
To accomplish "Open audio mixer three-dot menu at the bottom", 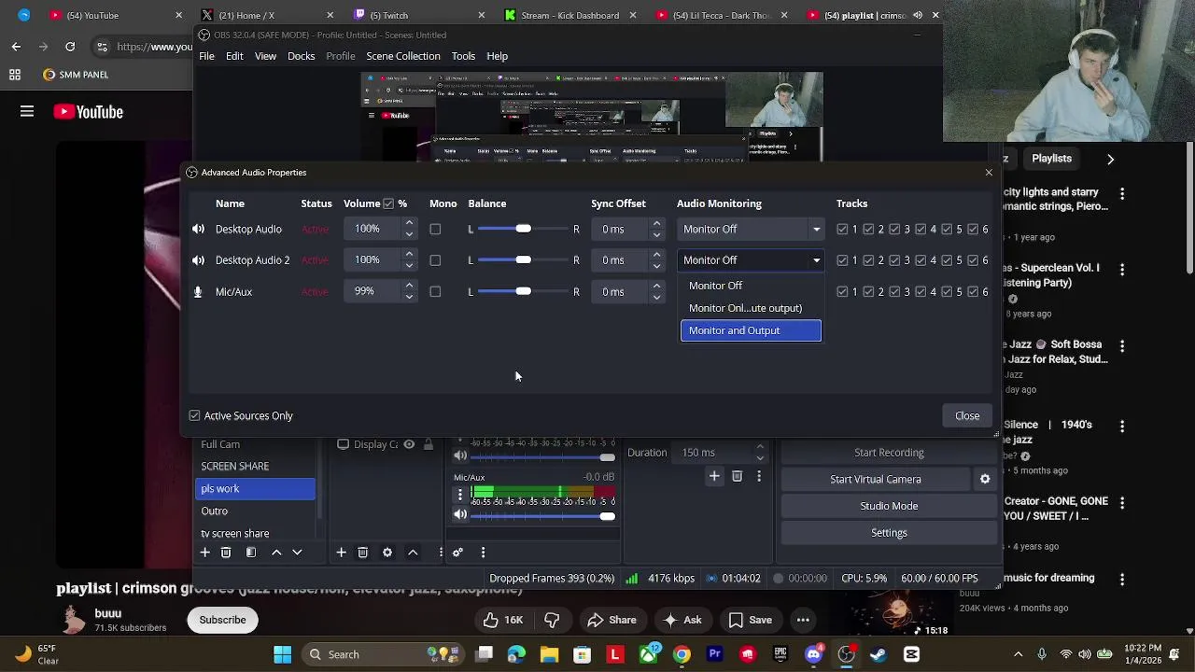I will pos(483,553).
